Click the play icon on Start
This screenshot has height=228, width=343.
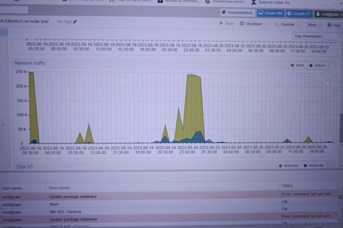pos(221,23)
